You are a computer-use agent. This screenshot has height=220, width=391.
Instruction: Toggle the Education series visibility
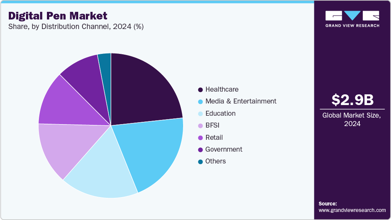[221, 113]
